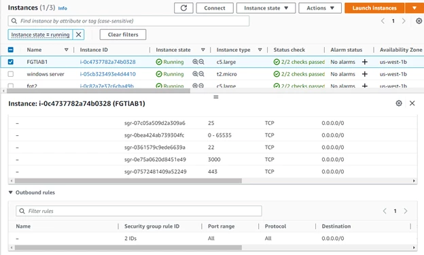This screenshot has height=255, width=424.
Task: Focus the Find instance search field
Action: click(128, 21)
